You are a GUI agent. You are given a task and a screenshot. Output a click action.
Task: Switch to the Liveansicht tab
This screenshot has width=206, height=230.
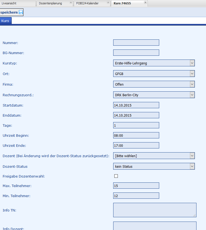tap(18, 3)
